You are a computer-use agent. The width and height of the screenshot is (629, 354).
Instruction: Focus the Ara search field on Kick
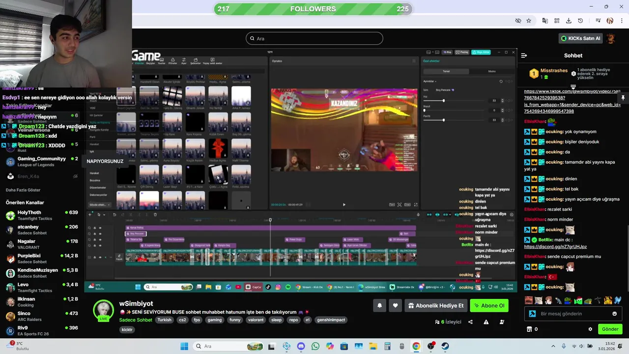point(314,38)
